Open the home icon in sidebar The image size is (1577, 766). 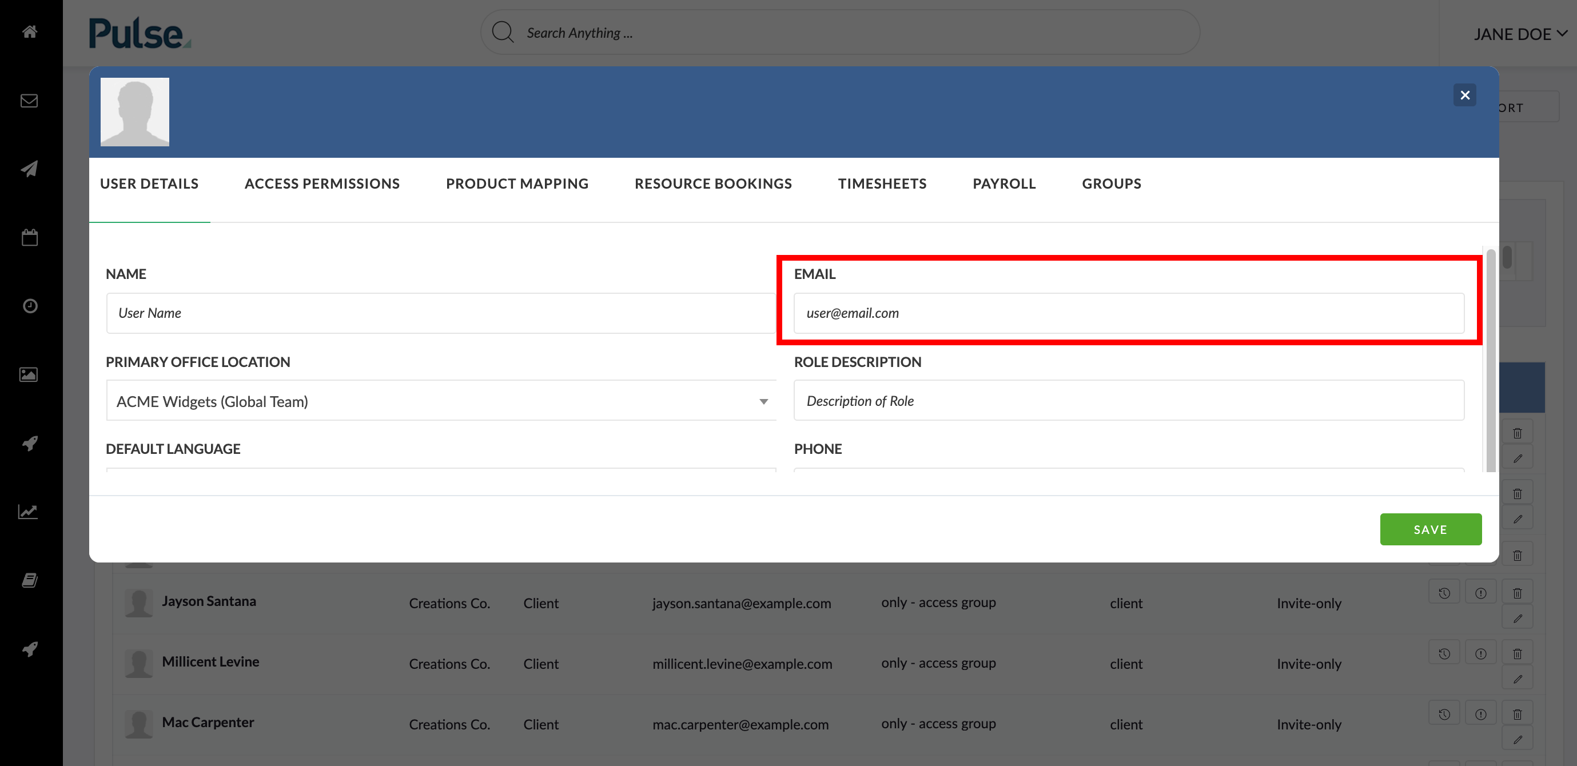[x=30, y=32]
